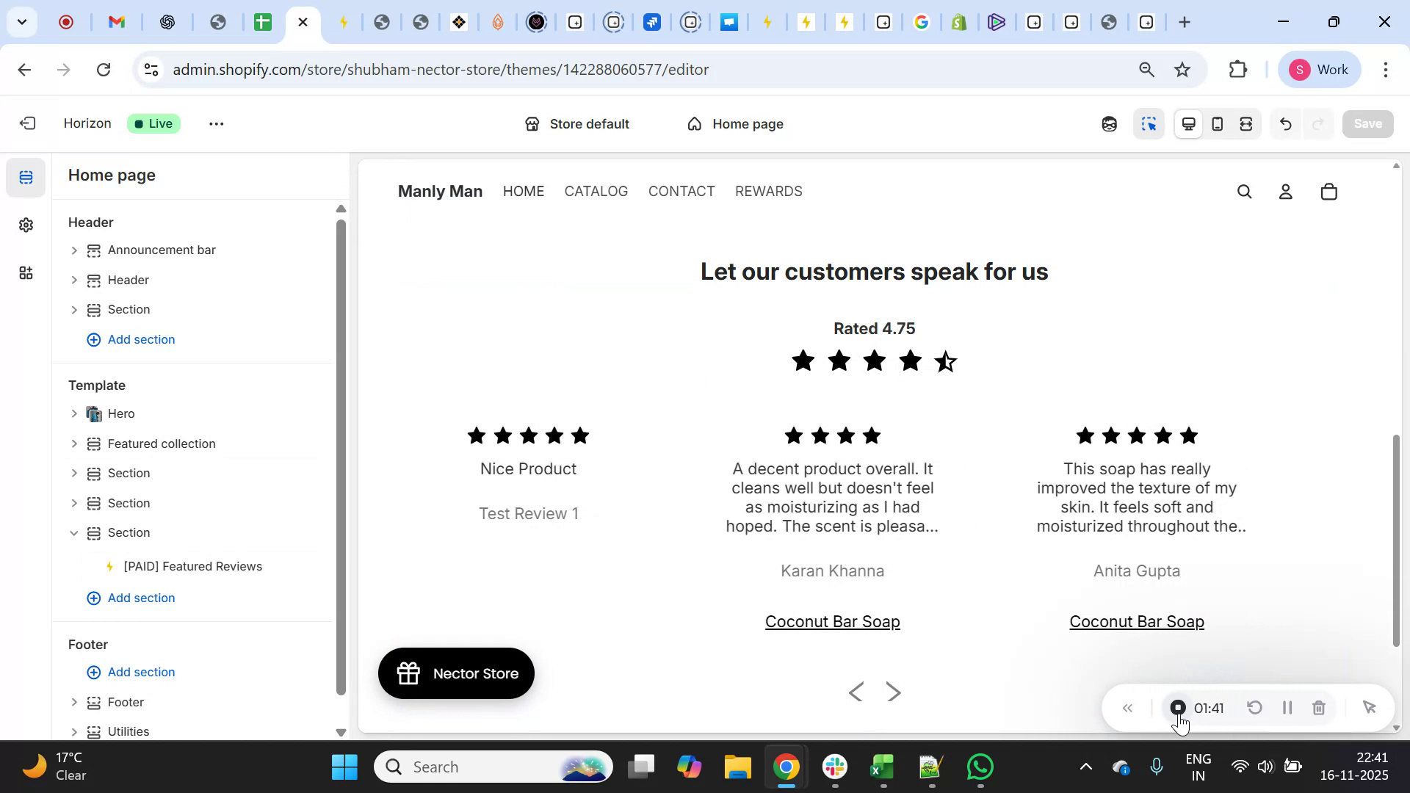Click the undo icon in the editor

point(1286,123)
